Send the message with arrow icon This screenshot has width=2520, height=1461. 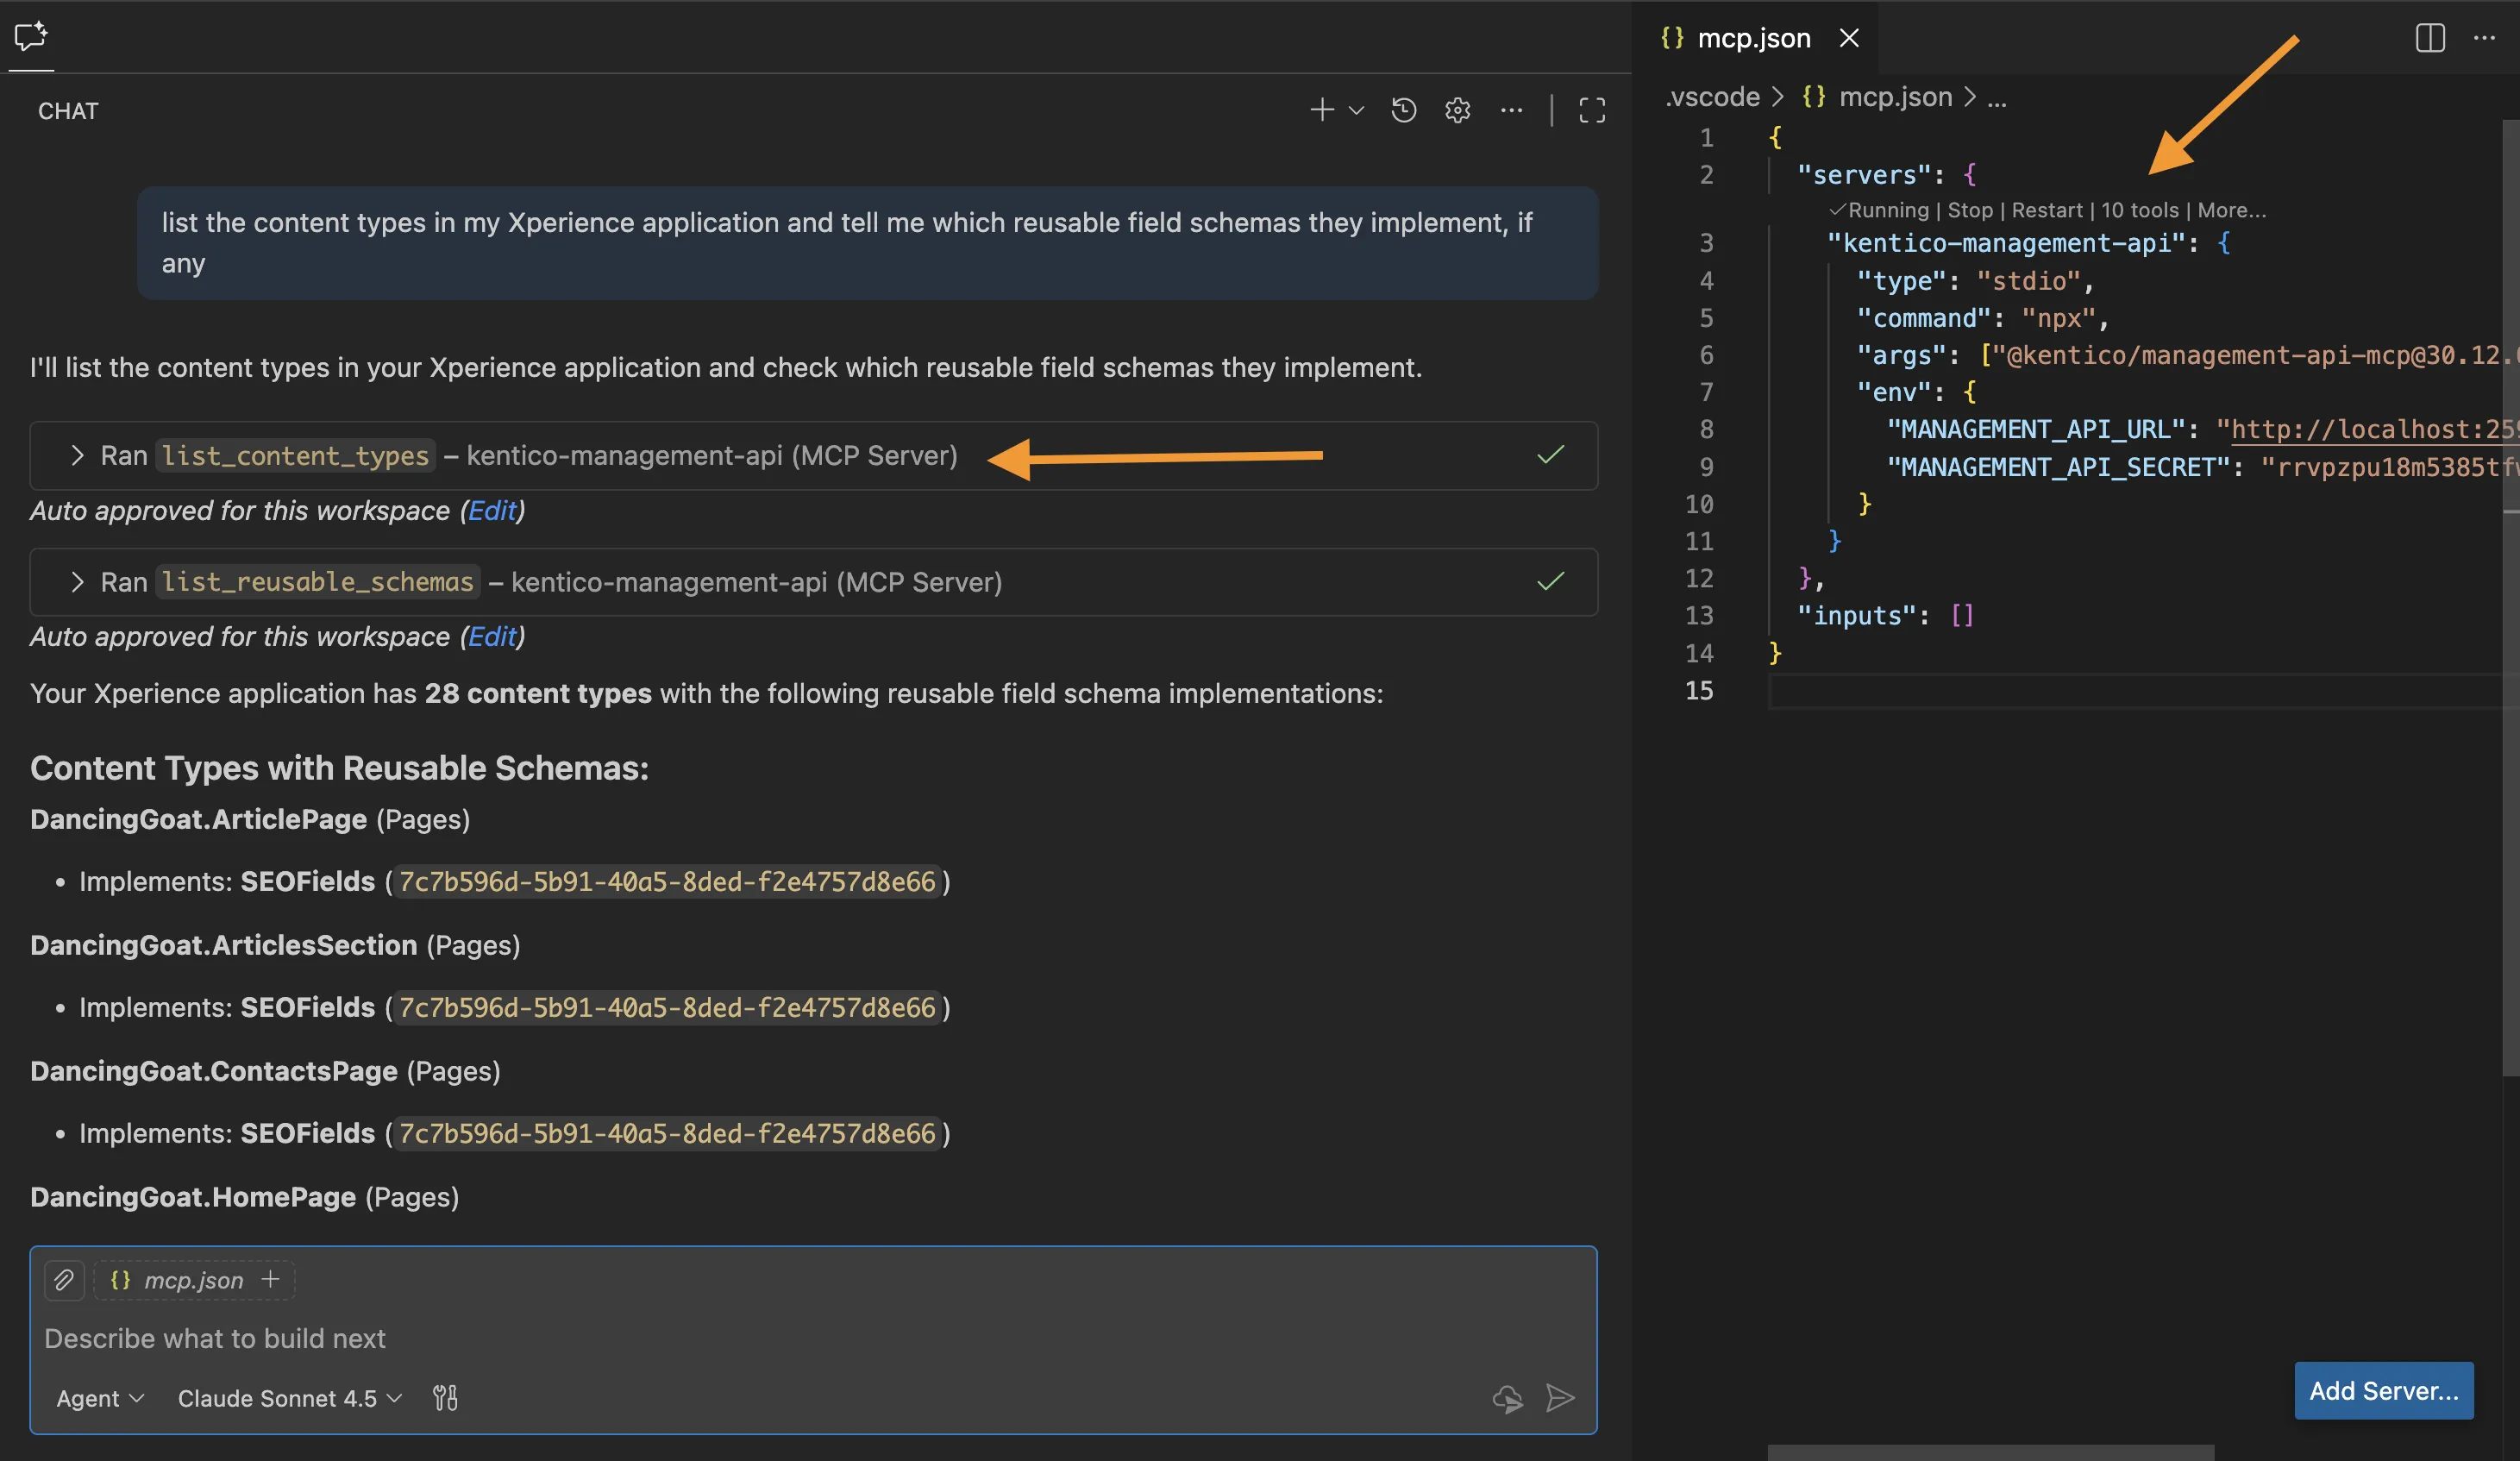[x=1559, y=1398]
